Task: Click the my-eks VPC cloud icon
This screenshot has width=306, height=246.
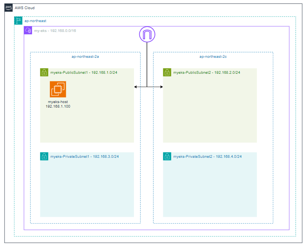Action: 28,30
